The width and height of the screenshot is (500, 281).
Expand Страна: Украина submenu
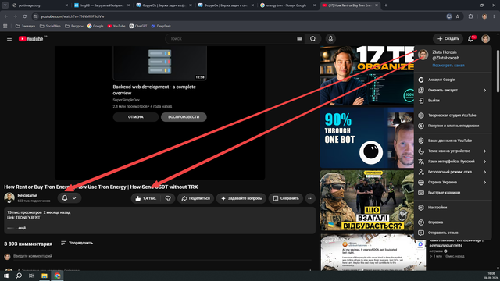pyautogui.click(x=453, y=182)
